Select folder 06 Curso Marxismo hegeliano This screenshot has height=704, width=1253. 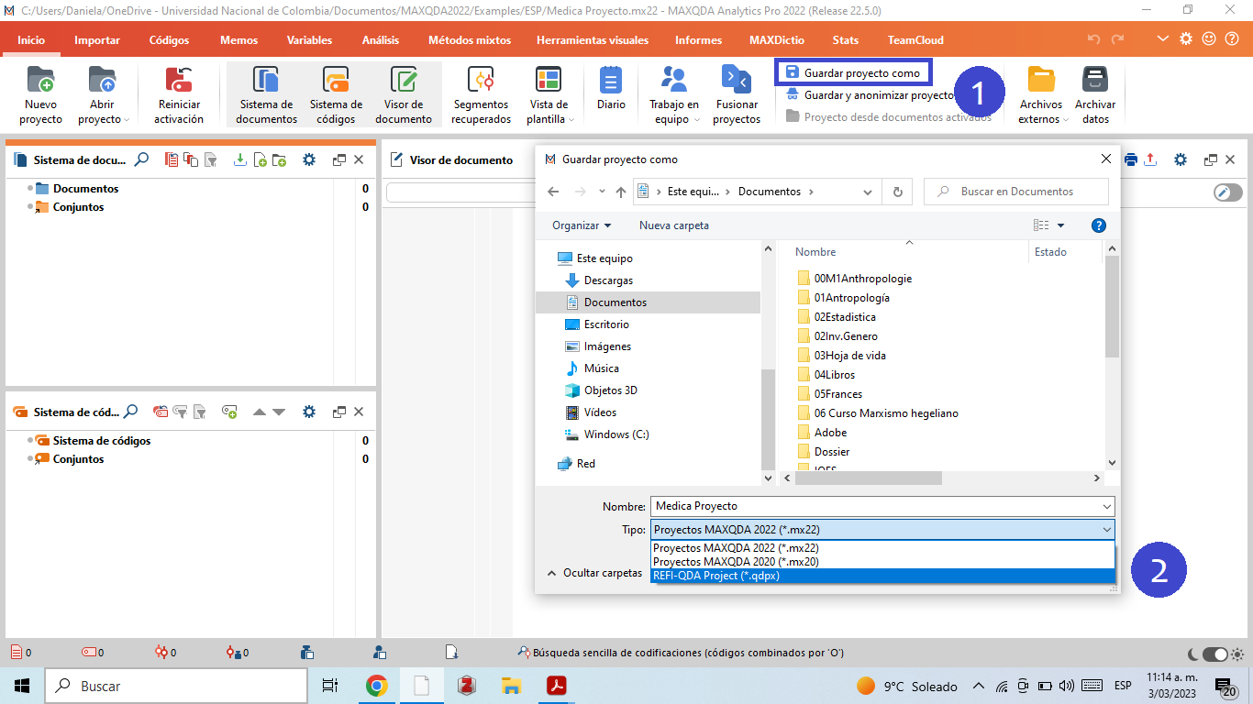886,413
